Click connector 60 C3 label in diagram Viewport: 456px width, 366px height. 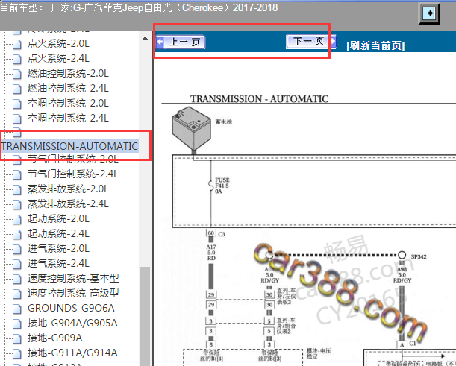(216, 233)
